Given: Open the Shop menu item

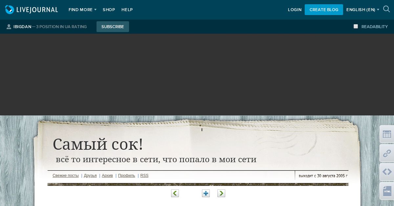Looking at the screenshot, I should (109, 10).
